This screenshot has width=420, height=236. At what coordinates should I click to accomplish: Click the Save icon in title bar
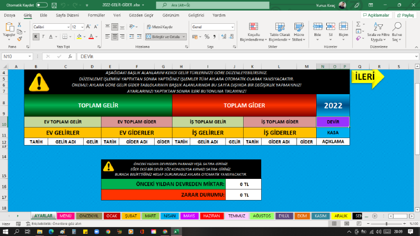click(x=54, y=5)
